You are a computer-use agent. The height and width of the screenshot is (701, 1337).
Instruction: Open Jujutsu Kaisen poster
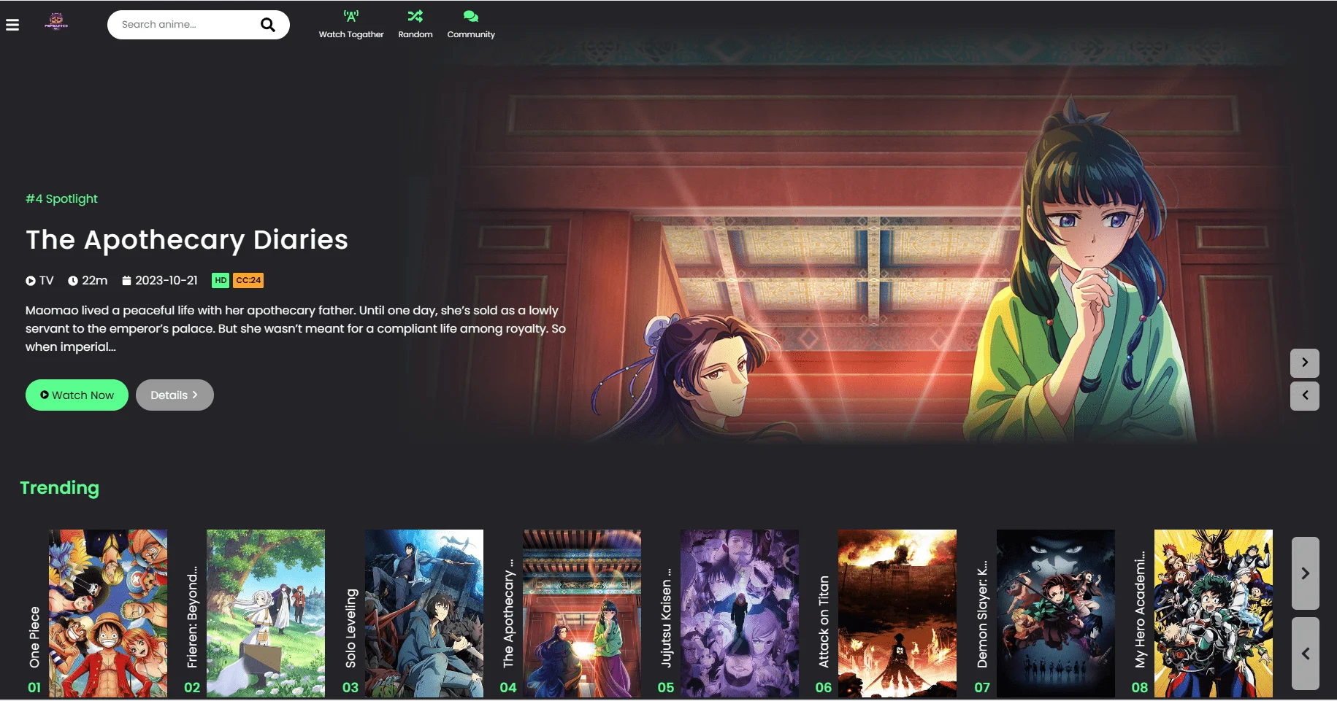(x=740, y=613)
